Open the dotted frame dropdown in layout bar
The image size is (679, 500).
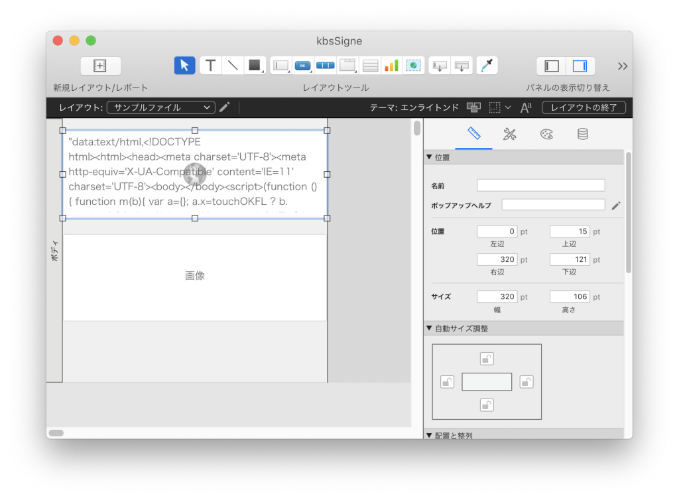[x=500, y=107]
